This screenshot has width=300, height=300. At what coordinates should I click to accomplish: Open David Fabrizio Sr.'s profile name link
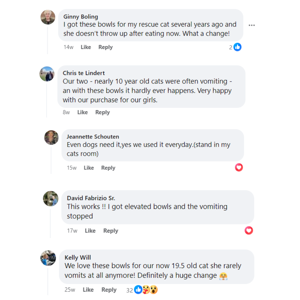(91, 198)
